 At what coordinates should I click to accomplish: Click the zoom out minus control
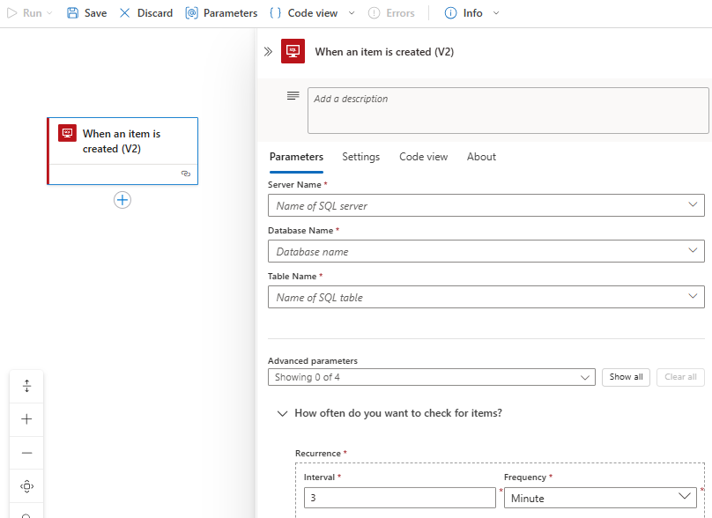(26, 453)
